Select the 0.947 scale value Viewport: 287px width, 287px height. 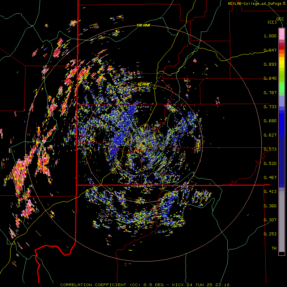(x=270, y=50)
